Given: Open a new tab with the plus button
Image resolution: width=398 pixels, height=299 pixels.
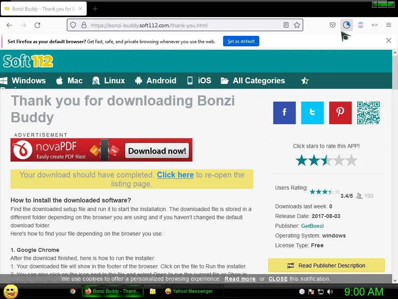Looking at the screenshot, I should pos(95,9).
